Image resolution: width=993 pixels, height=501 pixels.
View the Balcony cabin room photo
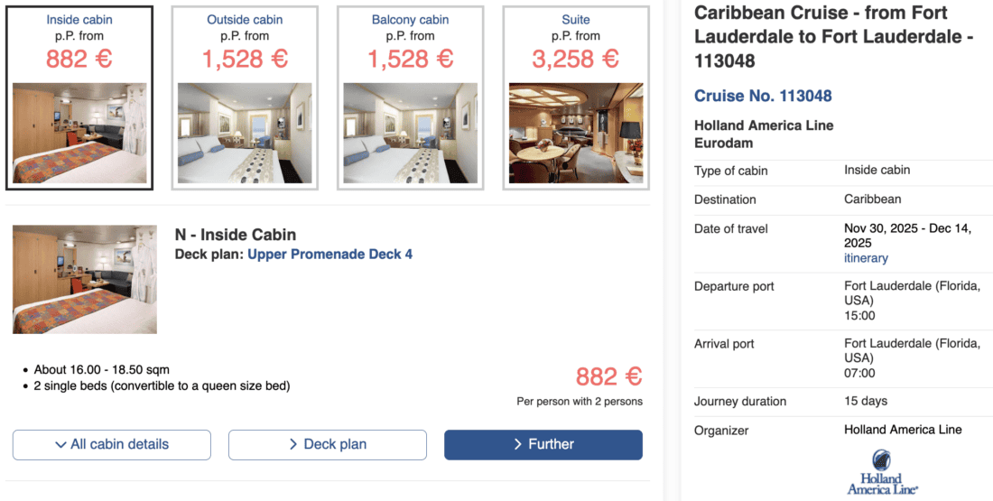[x=410, y=134]
